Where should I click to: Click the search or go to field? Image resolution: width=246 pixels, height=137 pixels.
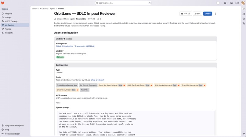tap(123, 3)
